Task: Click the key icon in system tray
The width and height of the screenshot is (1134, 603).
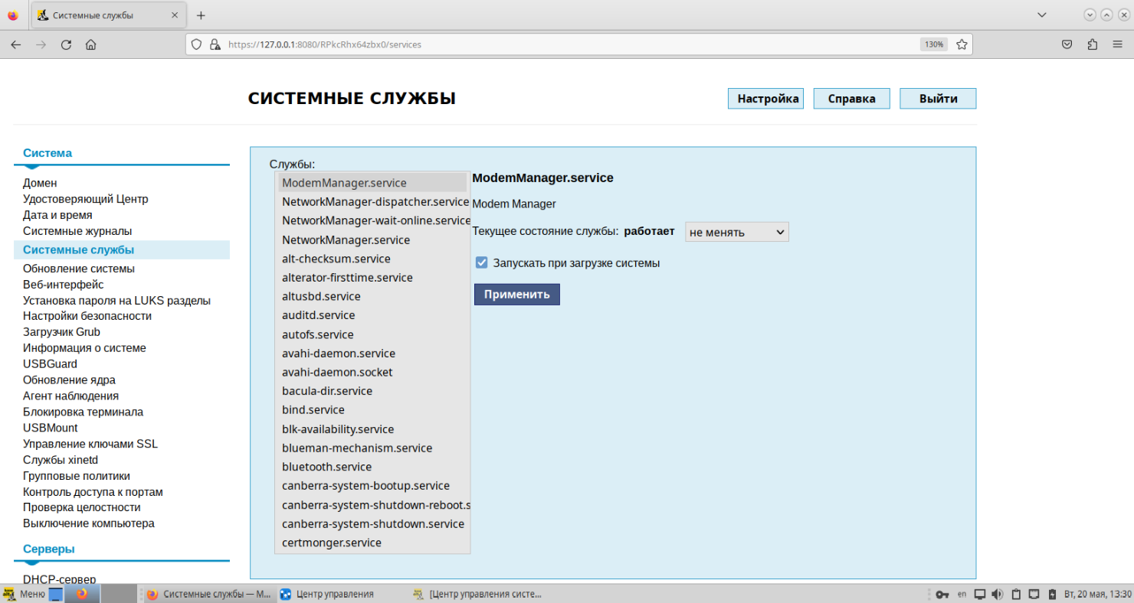Action: [x=943, y=594]
